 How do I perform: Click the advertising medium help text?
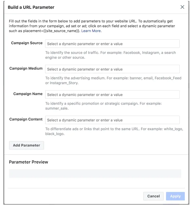(x=113, y=81)
